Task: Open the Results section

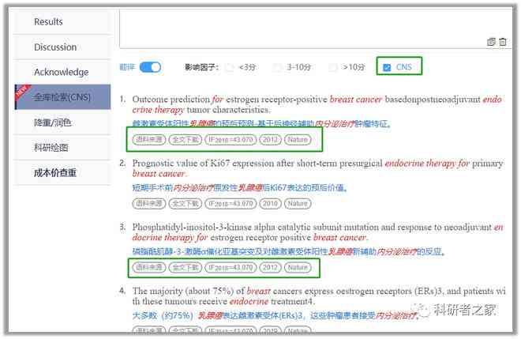Action: [62, 22]
